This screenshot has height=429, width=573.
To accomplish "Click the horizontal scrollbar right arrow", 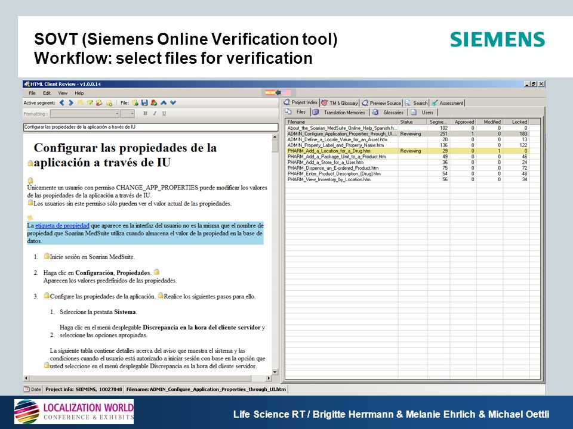I will 269,378.
